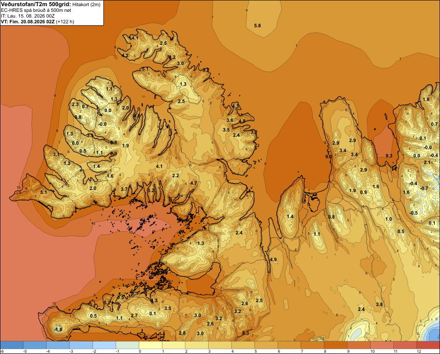Click legend color swatch between 1 and 2
This screenshot has height=354, width=440.
coord(174,345)
